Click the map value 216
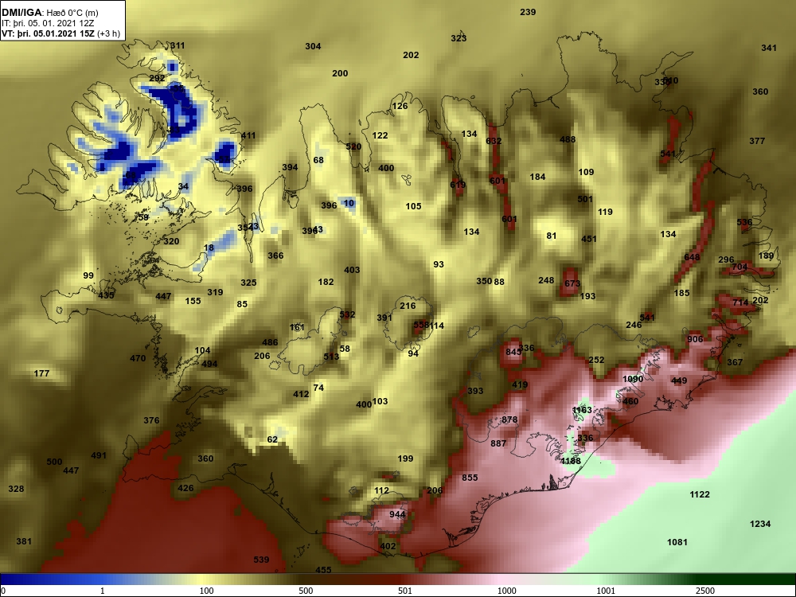Viewport: 796px width, 597px height. click(x=408, y=306)
